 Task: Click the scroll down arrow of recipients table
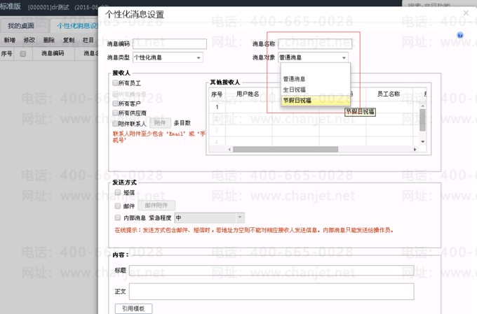click(x=422, y=142)
